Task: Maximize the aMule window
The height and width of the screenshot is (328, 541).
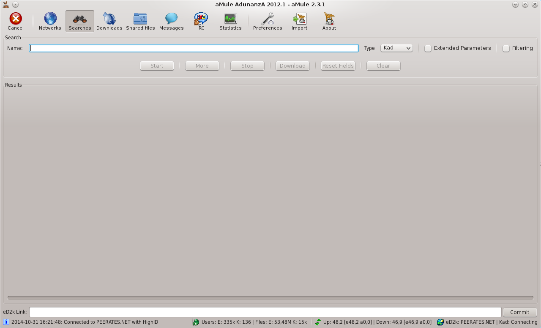Action: [525, 4]
